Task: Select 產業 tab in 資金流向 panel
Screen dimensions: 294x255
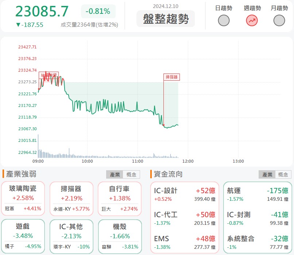Action: pyautogui.click(x=267, y=174)
